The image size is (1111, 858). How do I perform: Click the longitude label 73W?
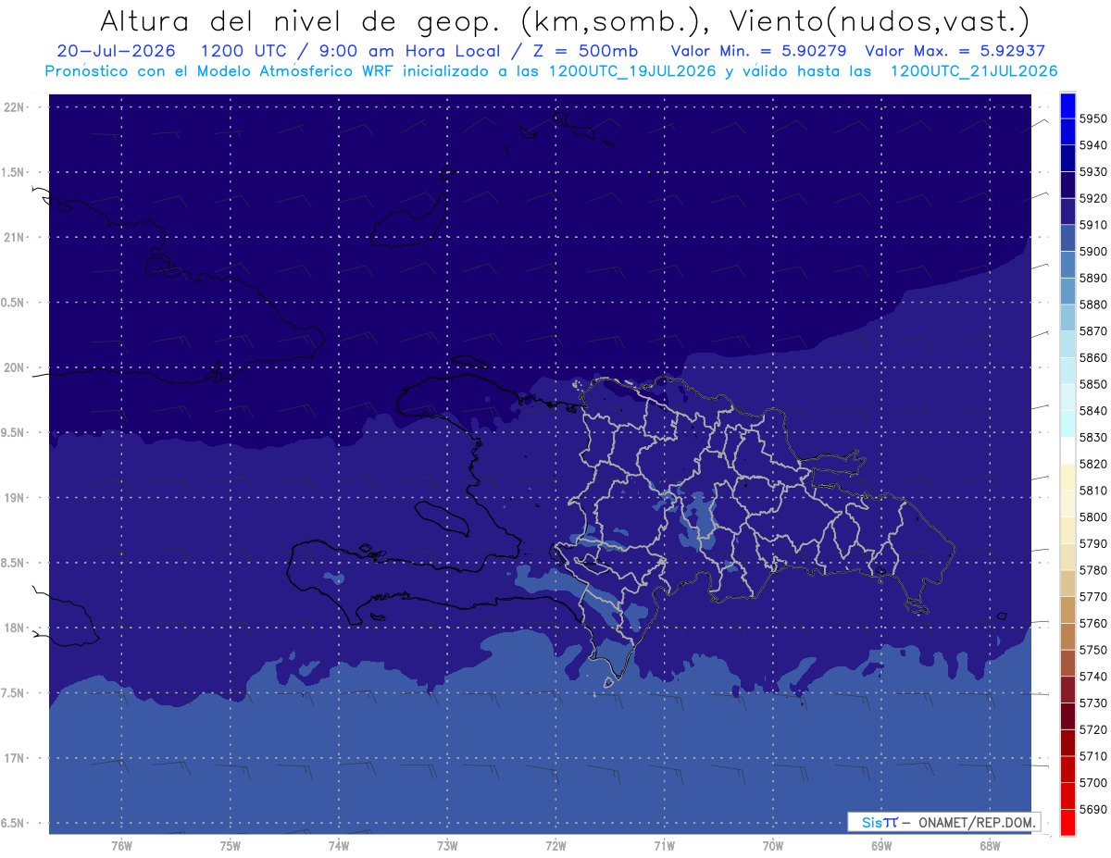coord(447,845)
